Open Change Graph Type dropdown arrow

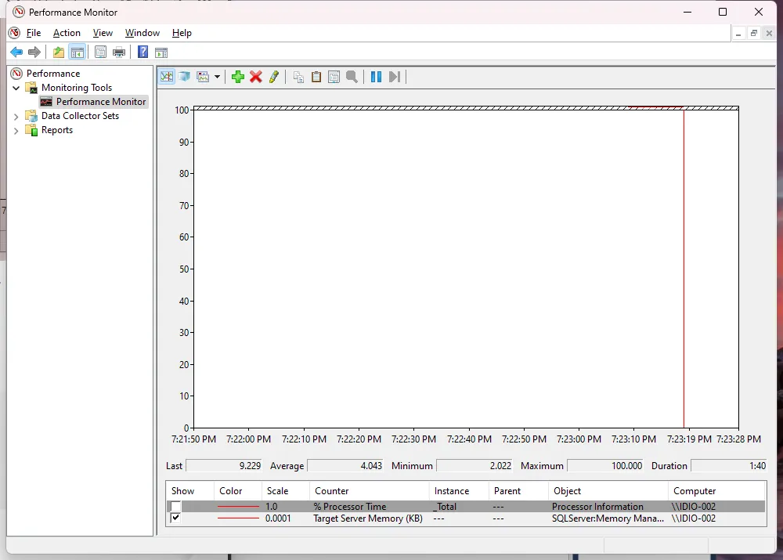[x=217, y=77]
